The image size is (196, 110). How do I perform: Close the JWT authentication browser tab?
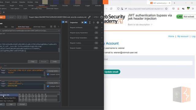click(169, 3)
